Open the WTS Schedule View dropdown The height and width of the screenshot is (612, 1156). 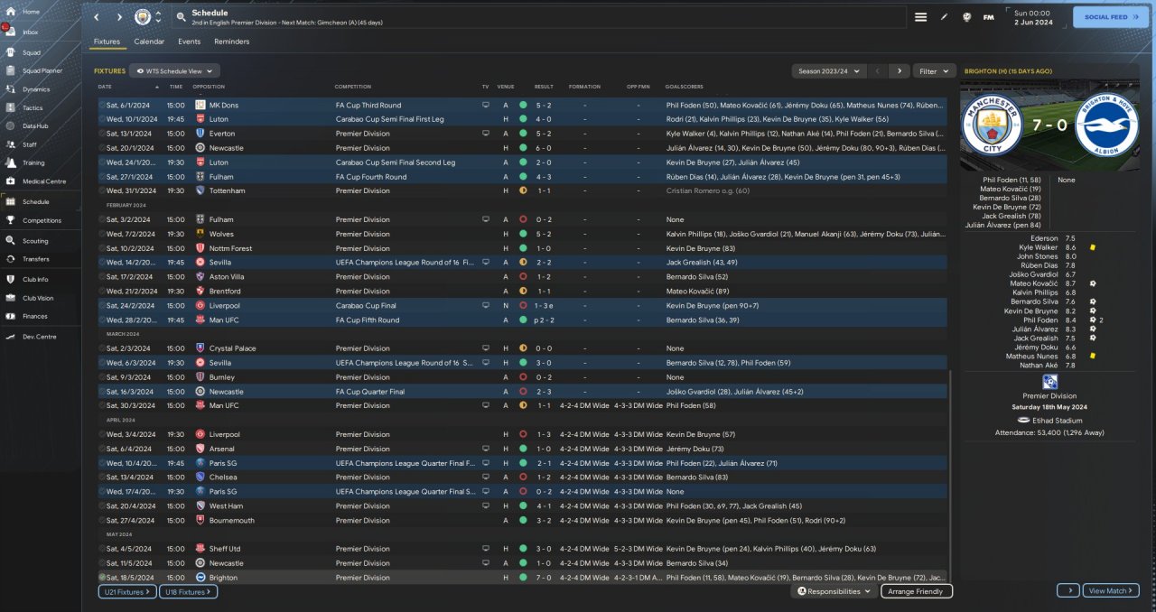[x=174, y=70]
